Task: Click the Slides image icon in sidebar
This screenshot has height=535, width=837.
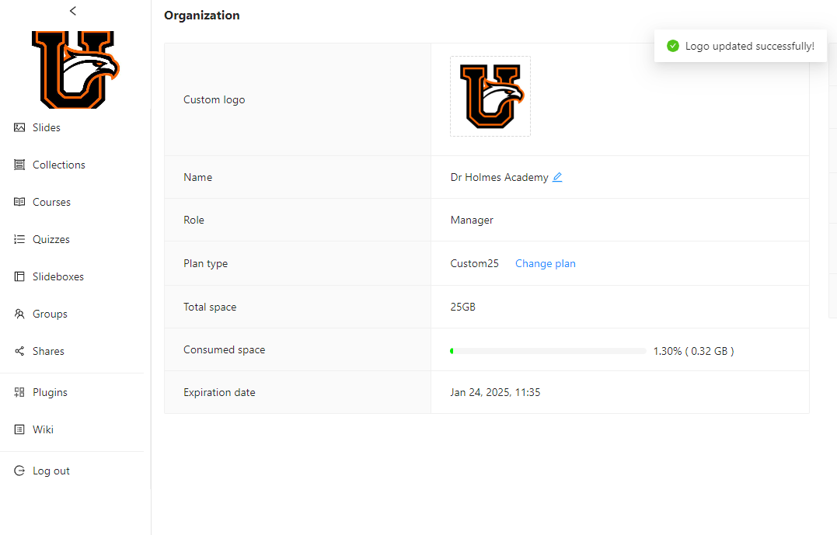Action: click(x=19, y=127)
